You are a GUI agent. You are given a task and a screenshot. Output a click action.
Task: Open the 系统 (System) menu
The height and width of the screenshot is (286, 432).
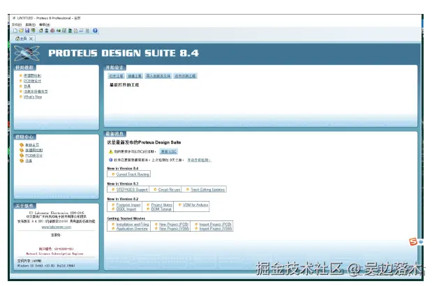tap(31, 25)
